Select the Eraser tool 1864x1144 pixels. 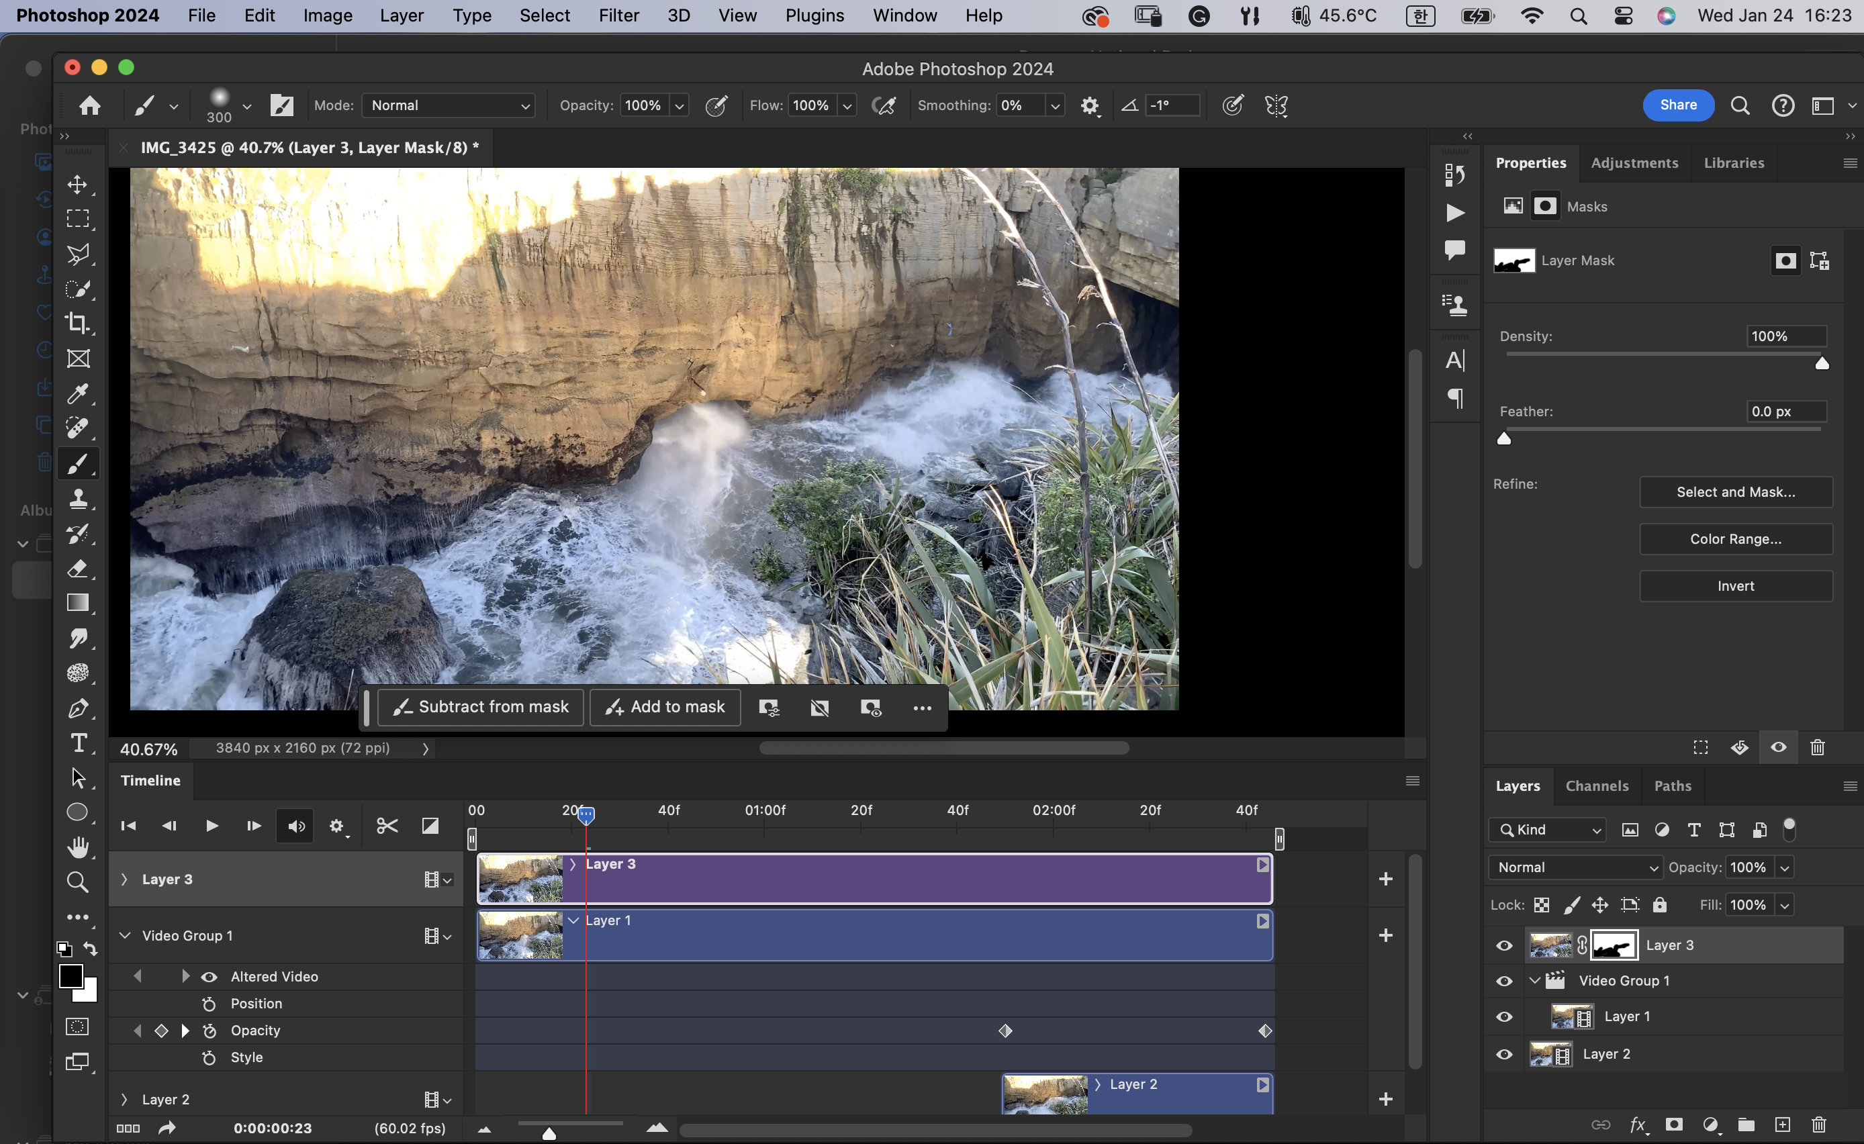click(78, 568)
